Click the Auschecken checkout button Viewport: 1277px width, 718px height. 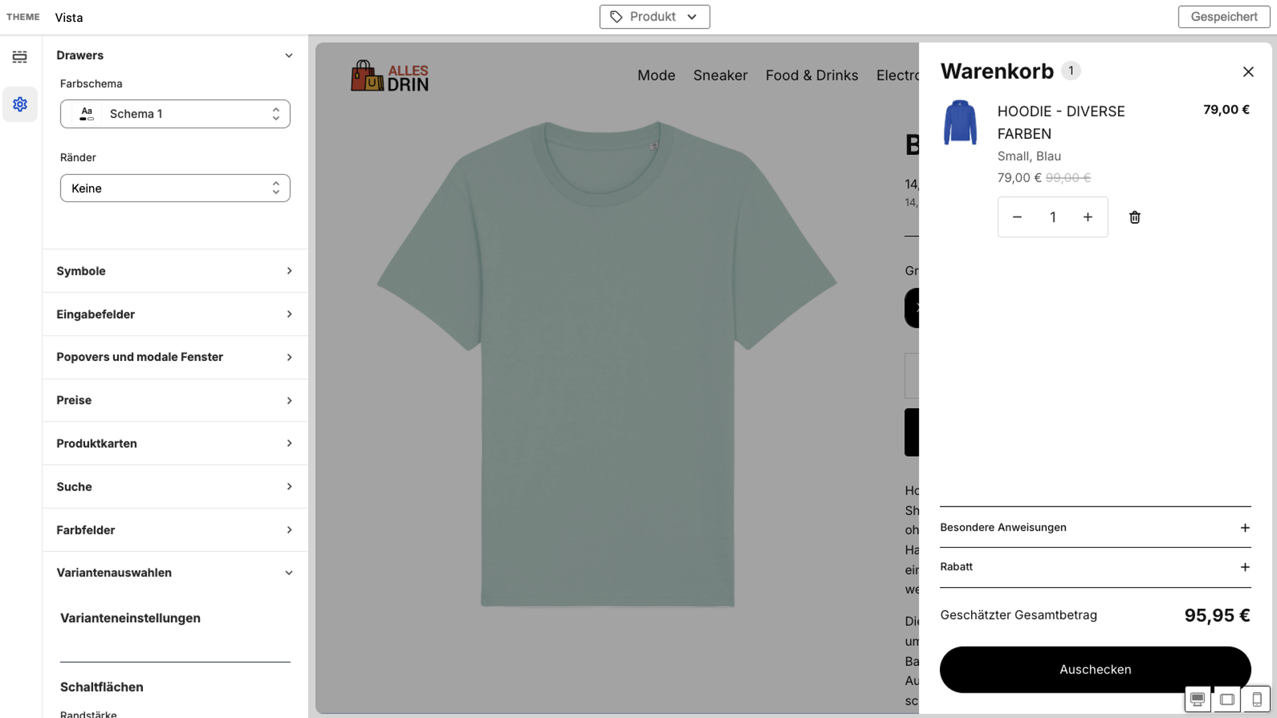[x=1095, y=669]
